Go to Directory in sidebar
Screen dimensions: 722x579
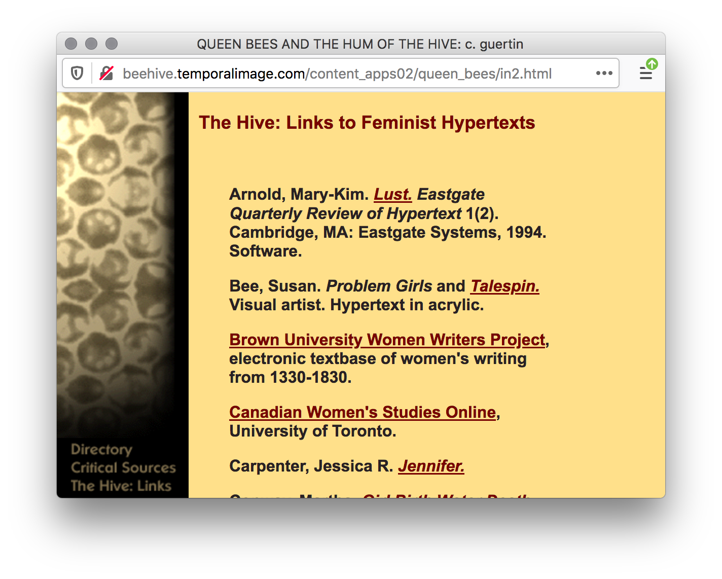pyautogui.click(x=101, y=449)
